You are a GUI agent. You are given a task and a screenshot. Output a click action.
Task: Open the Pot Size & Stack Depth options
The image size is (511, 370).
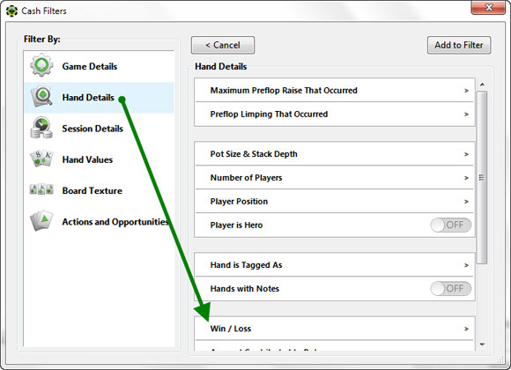(x=335, y=154)
